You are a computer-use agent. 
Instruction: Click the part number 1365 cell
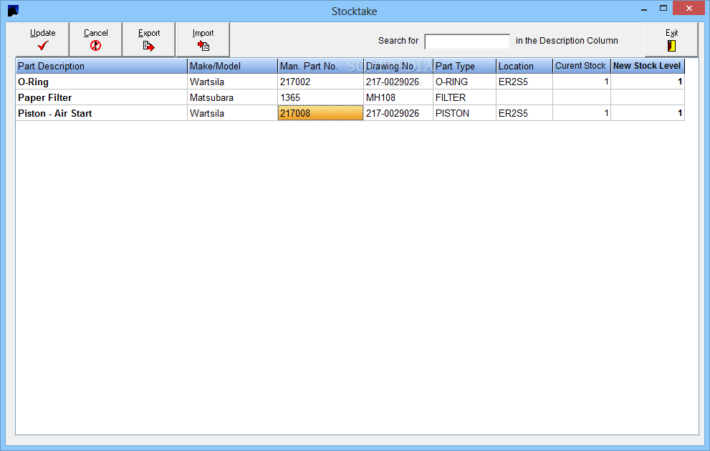coord(320,97)
